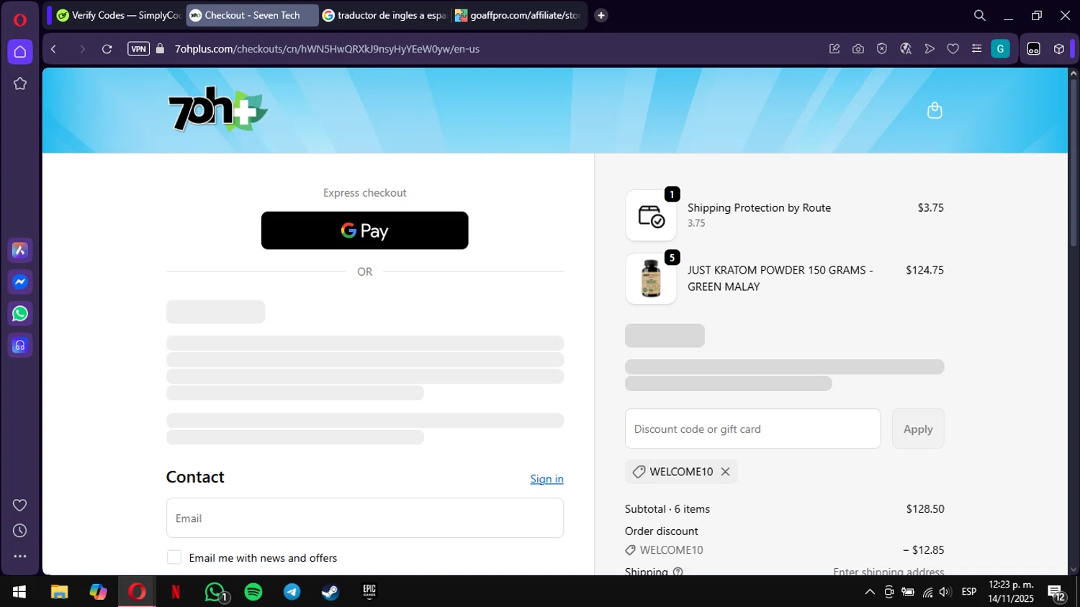Toggle the VPN badge in address bar
The image size is (1080, 607).
[x=138, y=49]
